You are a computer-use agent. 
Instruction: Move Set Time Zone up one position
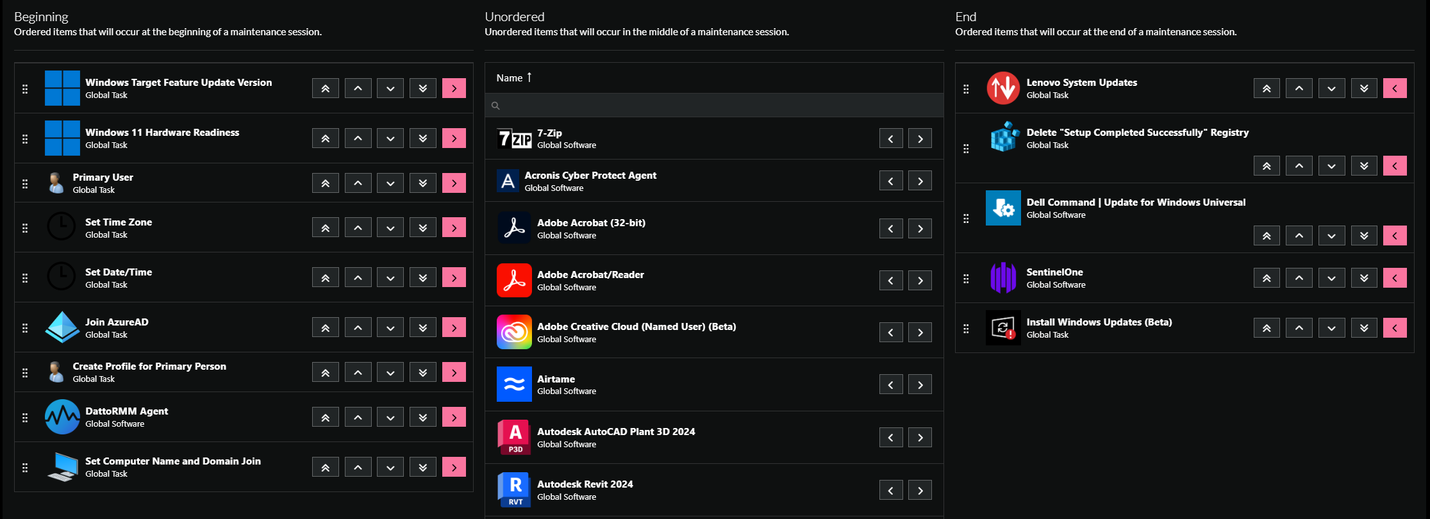click(x=358, y=227)
